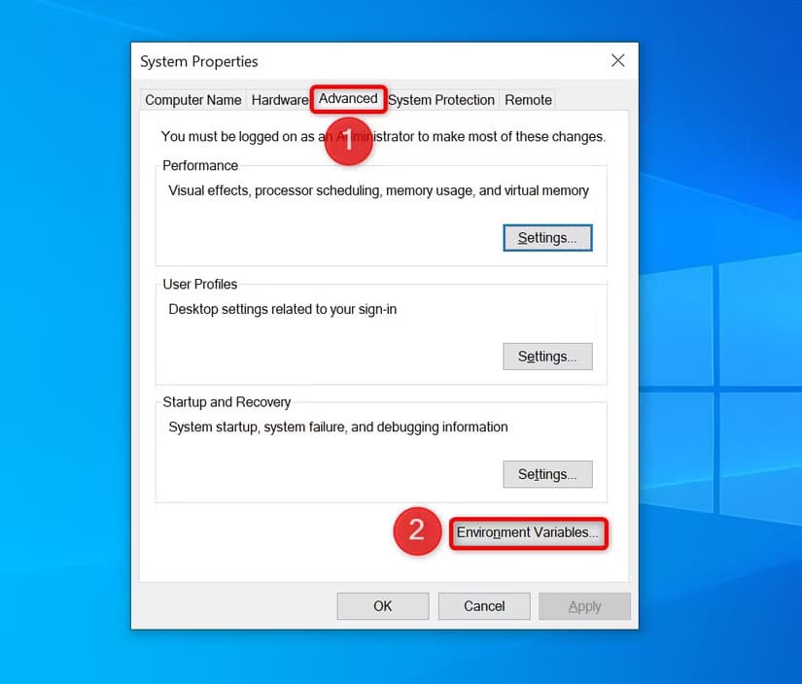Select the Advanced tab
Image resolution: width=802 pixels, height=684 pixels.
point(348,98)
